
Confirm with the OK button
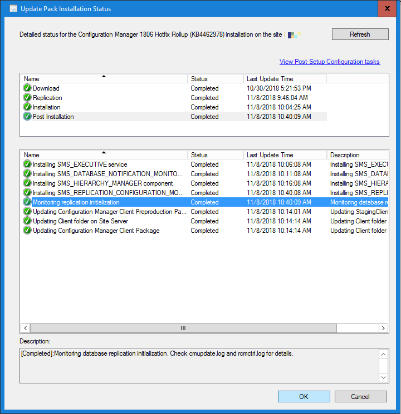(304, 397)
